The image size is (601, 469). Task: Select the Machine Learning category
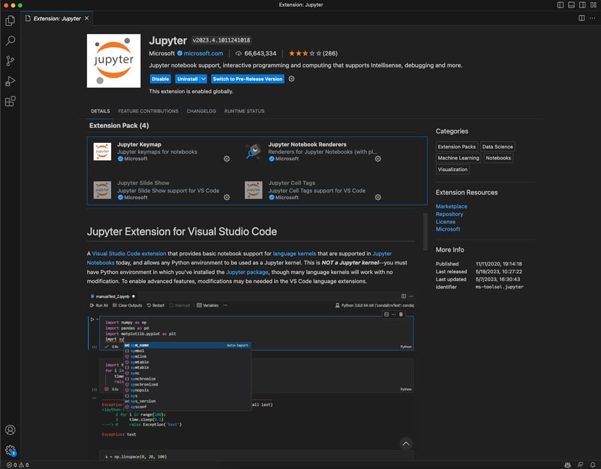pos(459,158)
